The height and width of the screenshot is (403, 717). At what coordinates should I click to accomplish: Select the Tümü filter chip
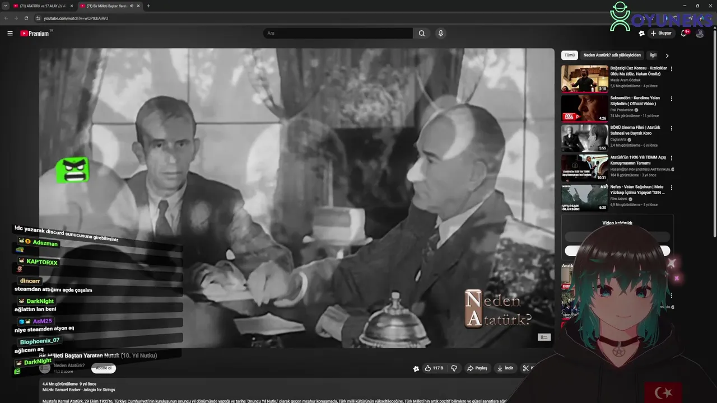point(570,55)
